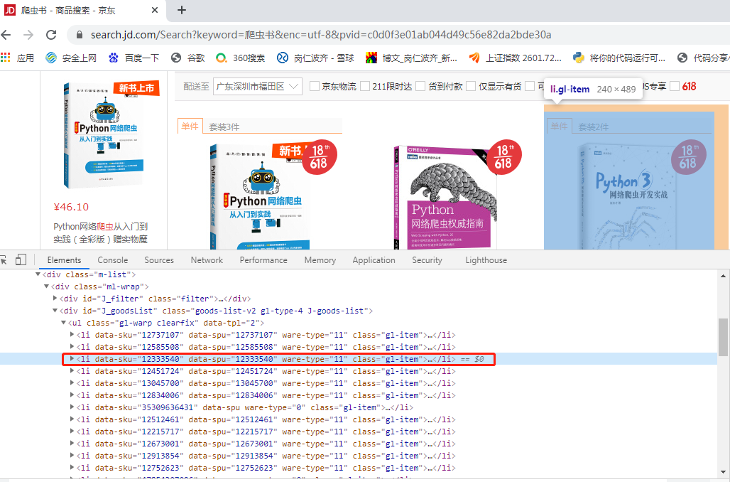Screen dimensions: 730x482
Task: Switch to the Console panel
Action: pos(113,260)
